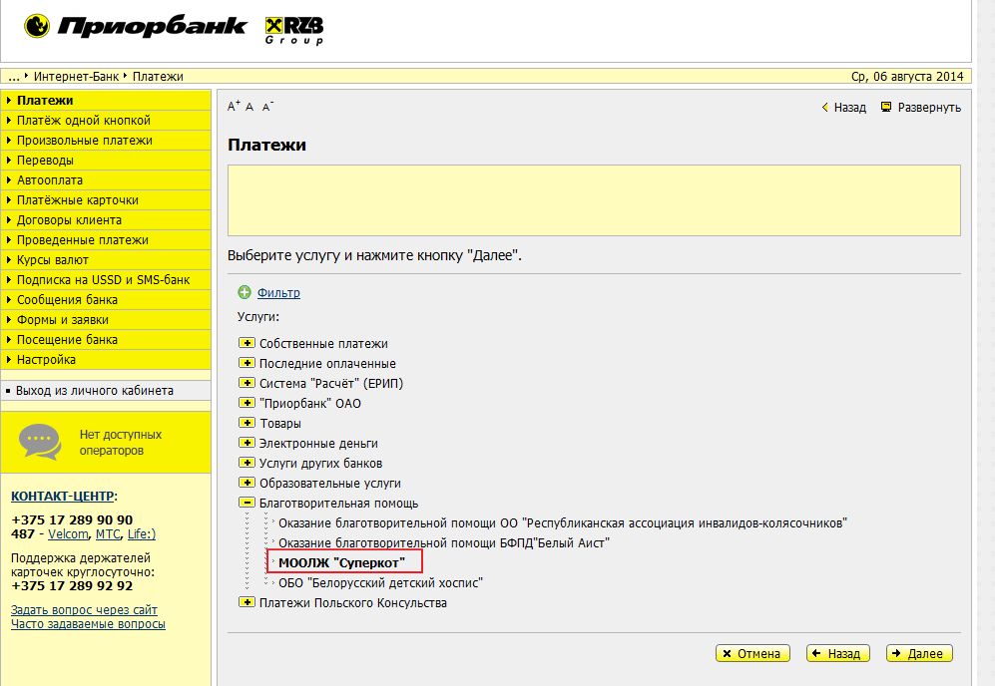Click phone number +375 17 289 90 90
This screenshot has height=686, width=995.
72,520
